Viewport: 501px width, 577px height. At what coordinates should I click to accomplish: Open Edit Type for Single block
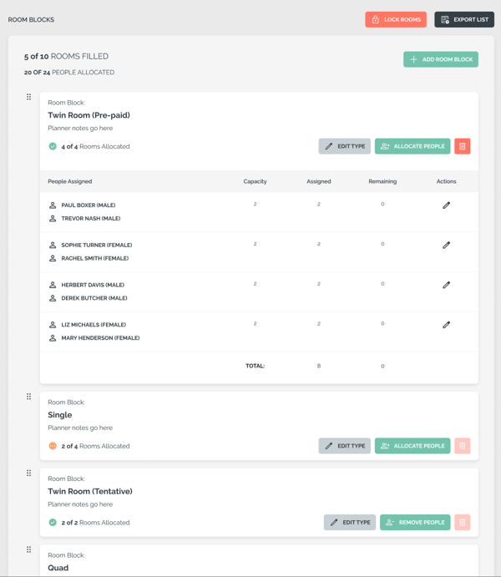click(344, 446)
